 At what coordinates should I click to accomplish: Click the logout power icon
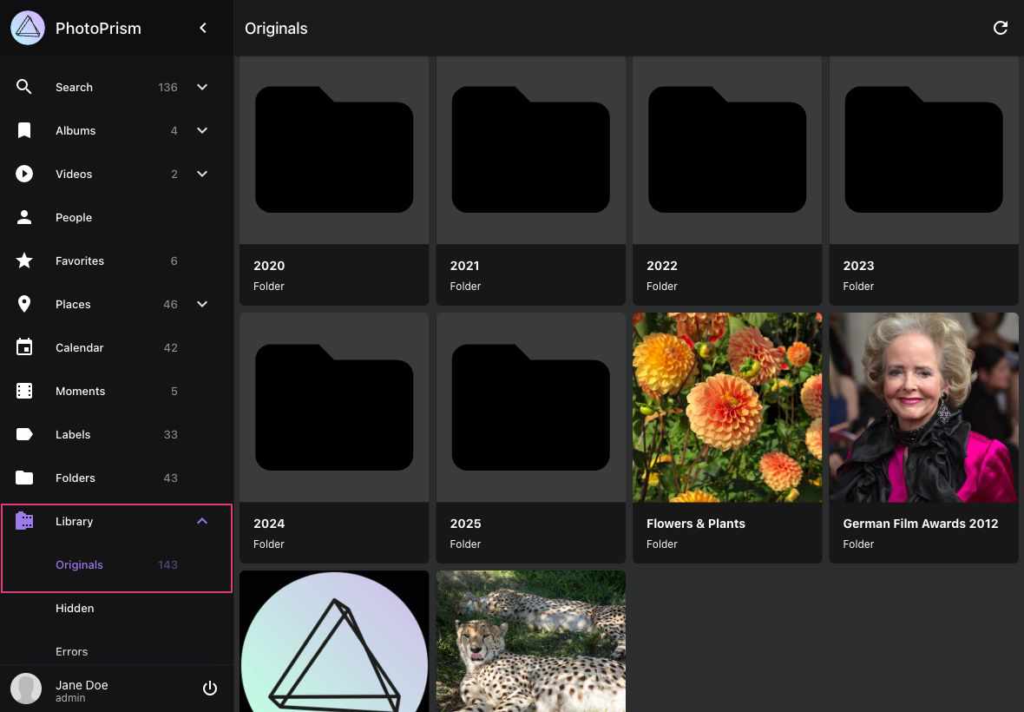click(210, 688)
